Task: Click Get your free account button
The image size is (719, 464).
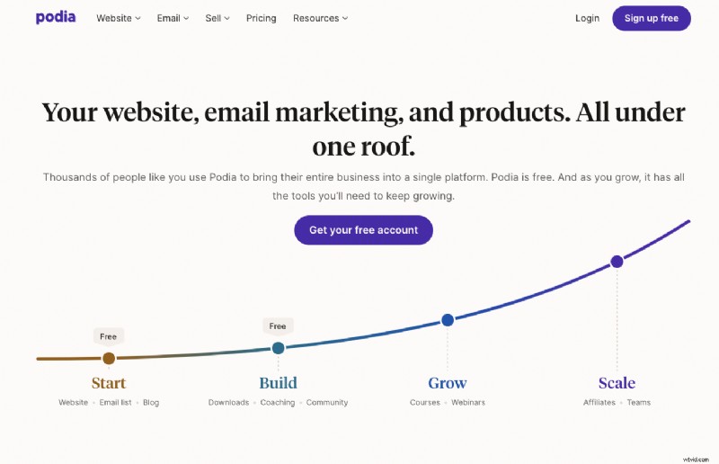Action: point(363,230)
